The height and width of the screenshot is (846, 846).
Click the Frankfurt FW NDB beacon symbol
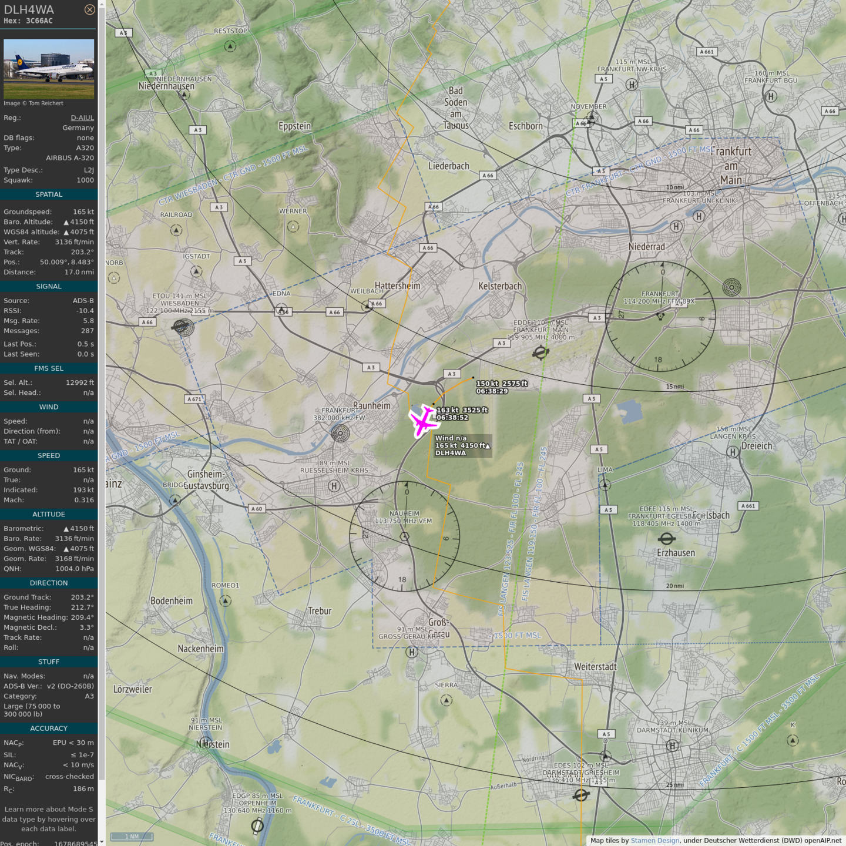(x=340, y=434)
